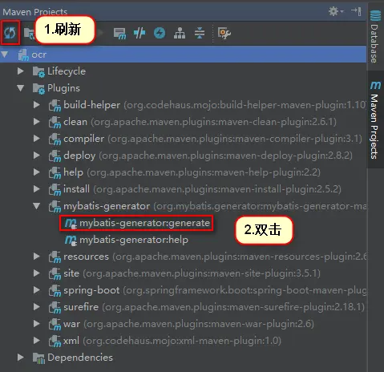
Task: Click the hide panel icon in header
Action: [x=357, y=11]
